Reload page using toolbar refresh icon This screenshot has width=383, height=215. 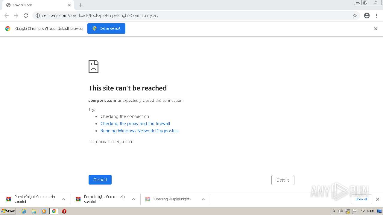pos(26,16)
